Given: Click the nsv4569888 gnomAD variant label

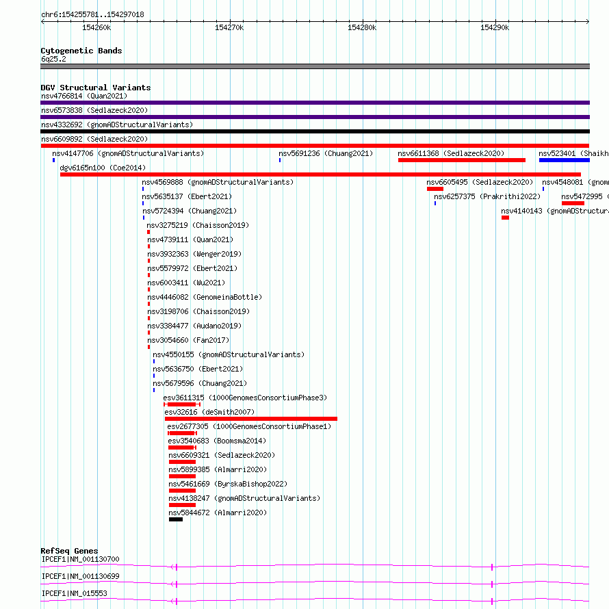Looking at the screenshot, I should tap(218, 182).
